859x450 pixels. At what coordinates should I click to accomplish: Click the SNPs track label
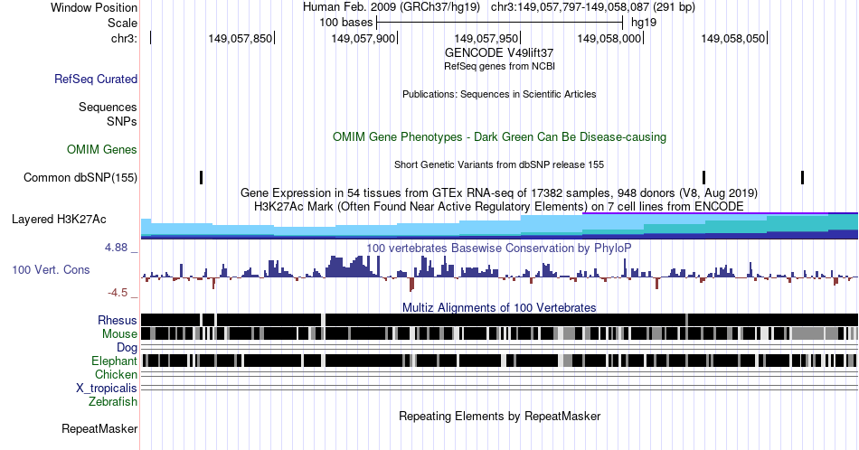(122, 121)
